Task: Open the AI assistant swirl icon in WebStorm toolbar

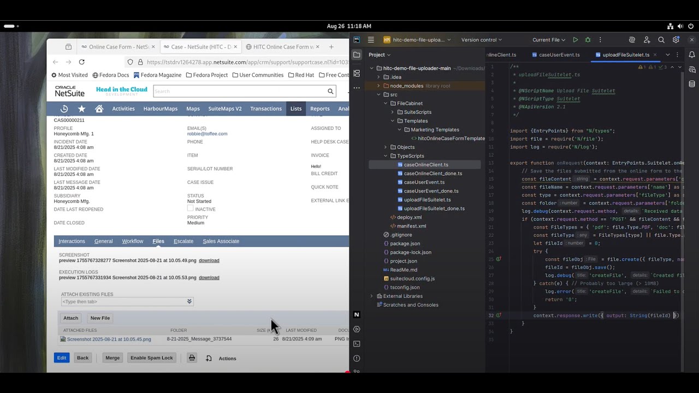Action: [632, 40]
